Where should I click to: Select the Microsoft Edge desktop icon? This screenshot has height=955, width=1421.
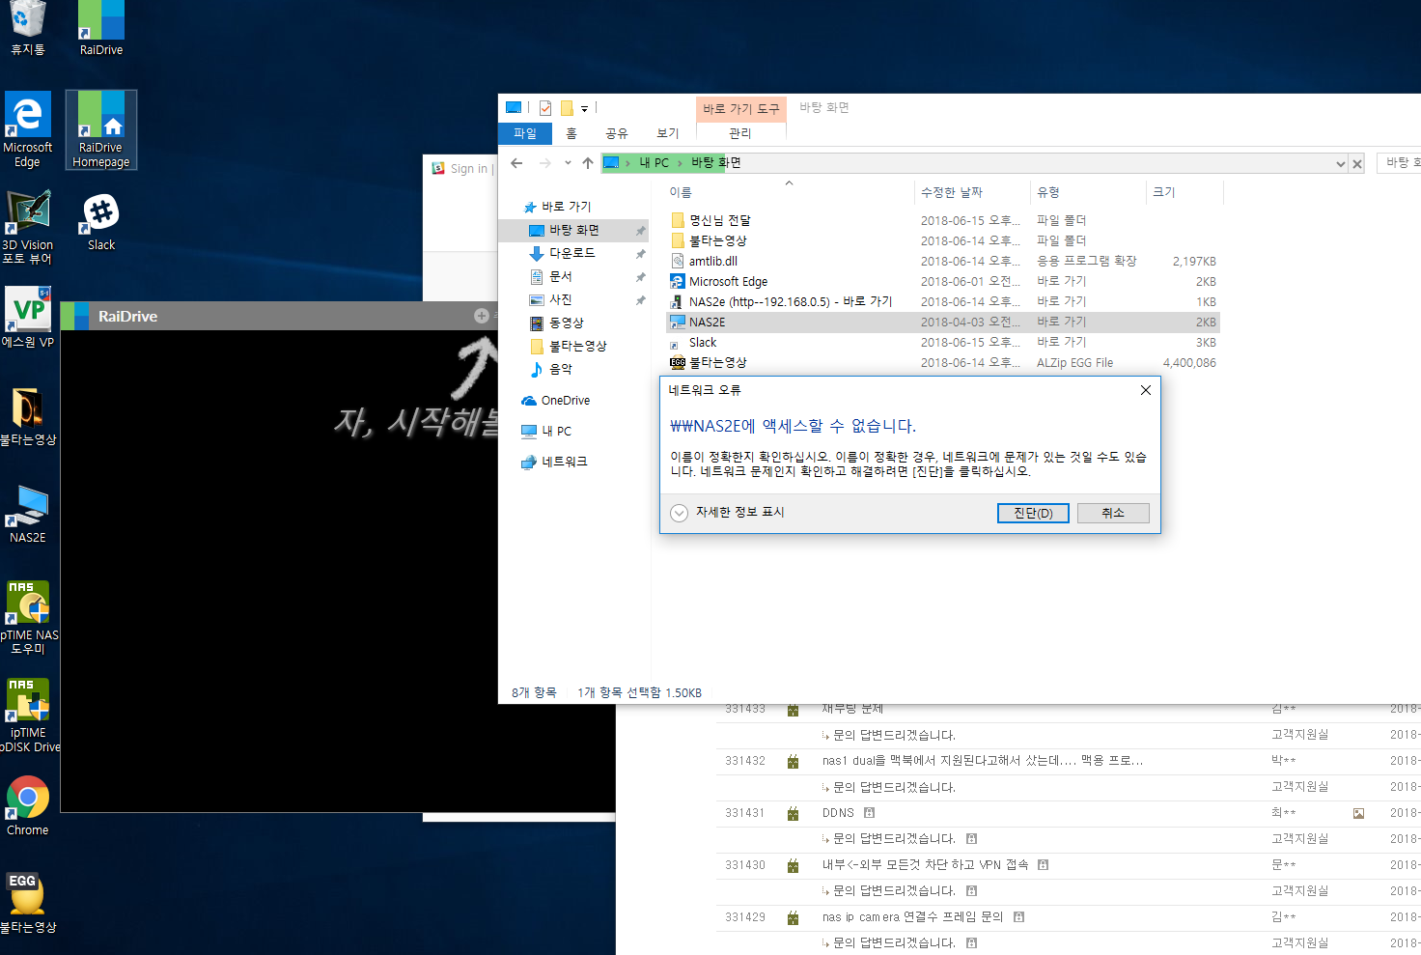tap(28, 129)
